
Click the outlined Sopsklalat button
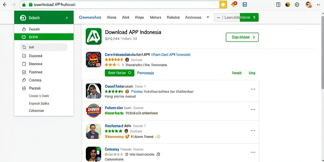pyautogui.click(x=242, y=37)
